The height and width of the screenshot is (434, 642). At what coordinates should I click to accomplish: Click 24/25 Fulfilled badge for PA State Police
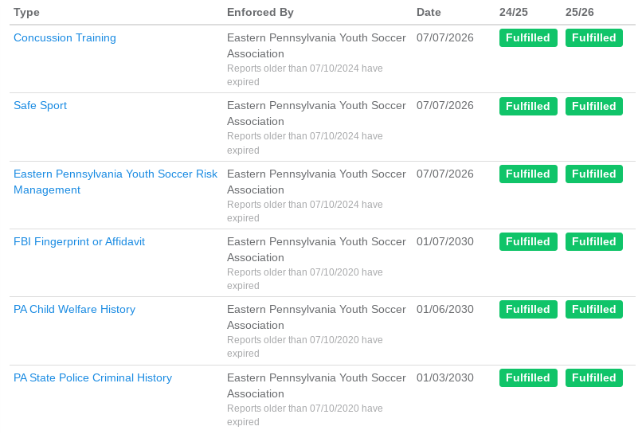(528, 378)
